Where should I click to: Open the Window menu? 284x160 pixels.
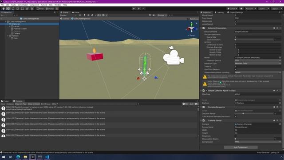pos(58,5)
